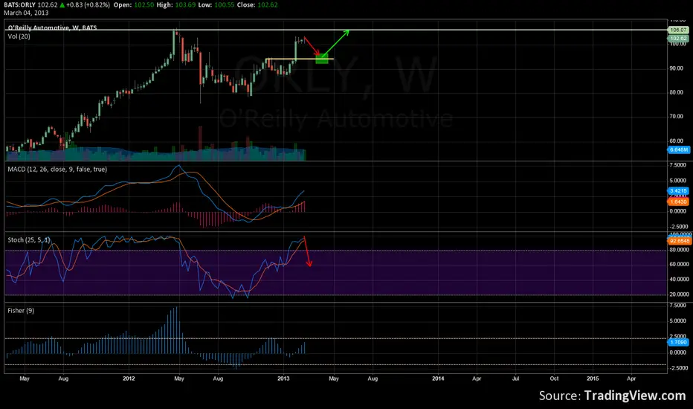This screenshot has height=409, width=693.
Task: Click the 92.6545 stochastic value label
Action: point(680,241)
